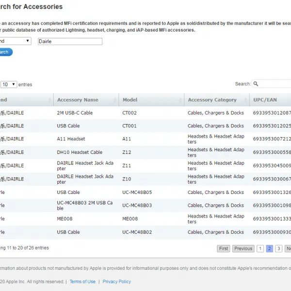This screenshot has height=291, width=291.
Task: Select model Z10 cell
Action: click(127, 179)
